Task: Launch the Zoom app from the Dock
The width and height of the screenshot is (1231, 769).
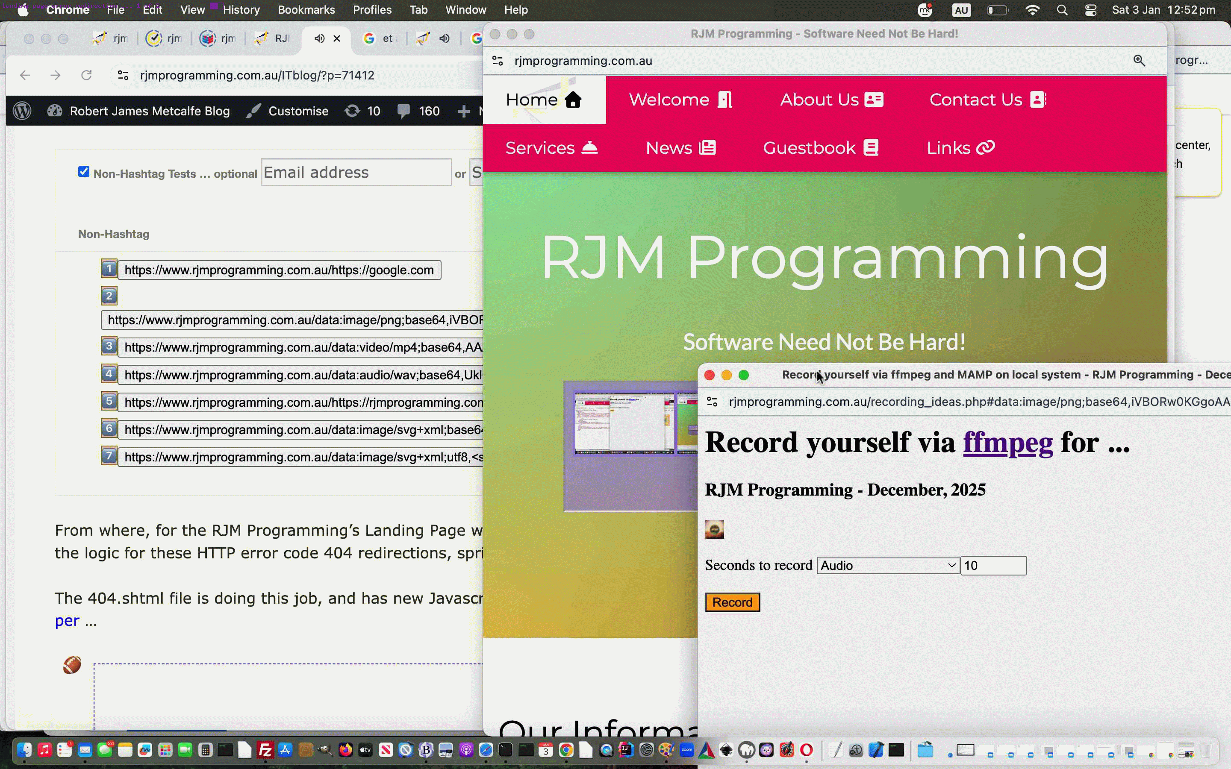Action: pos(686,749)
